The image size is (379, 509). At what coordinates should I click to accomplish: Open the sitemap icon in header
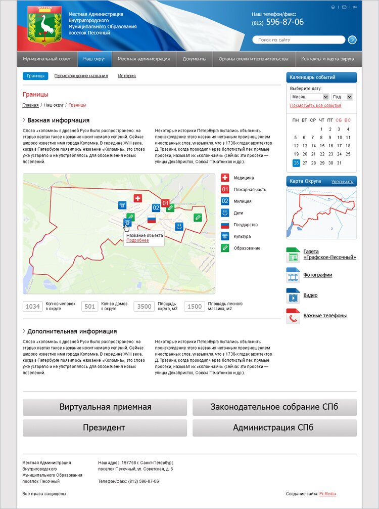click(x=355, y=7)
